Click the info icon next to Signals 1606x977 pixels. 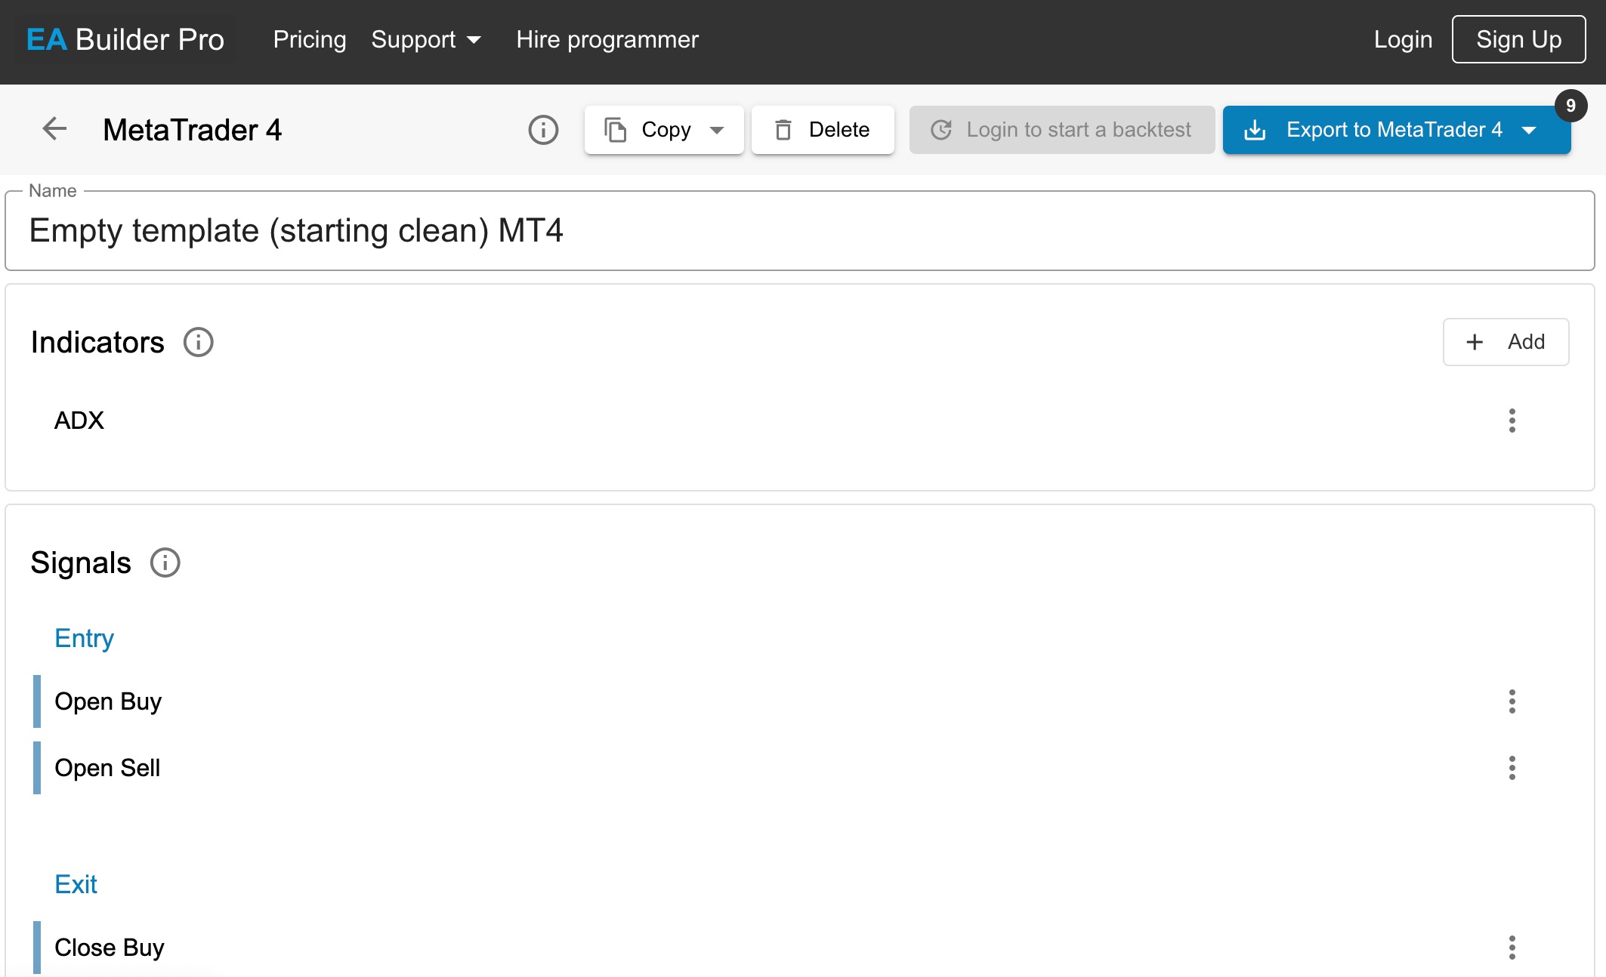[165, 562]
